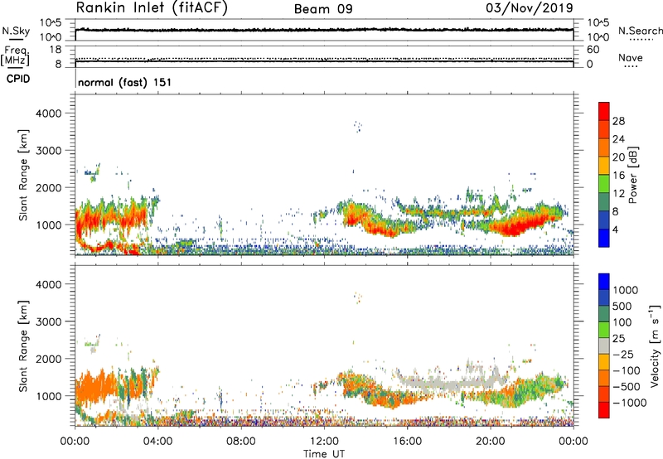Click the yellow 16–20 dB power bar segment

[x=604, y=166]
